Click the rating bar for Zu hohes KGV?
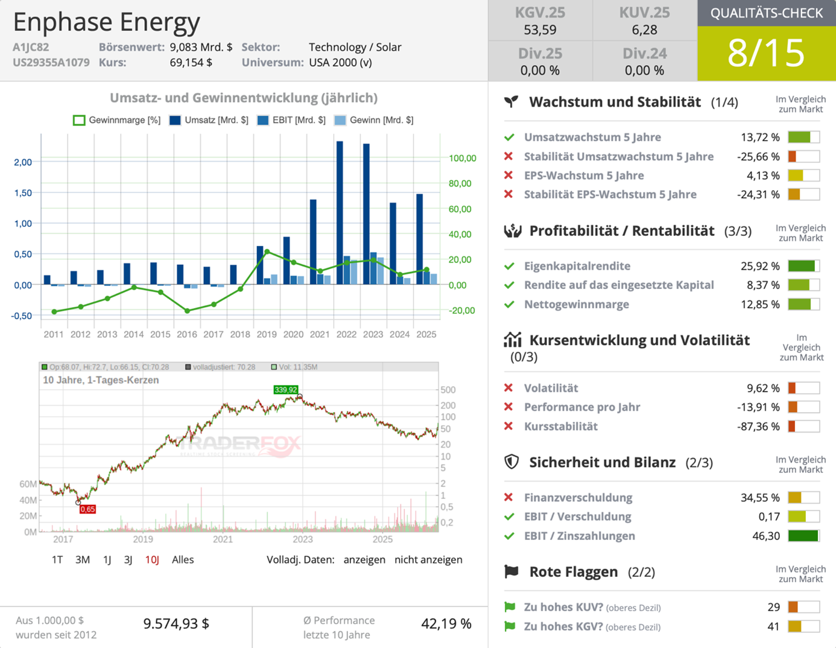The image size is (836, 648). tap(803, 626)
